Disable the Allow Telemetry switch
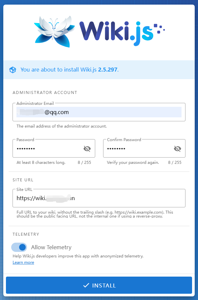Image resolution: width=198 pixels, height=300 pixels. point(19,247)
